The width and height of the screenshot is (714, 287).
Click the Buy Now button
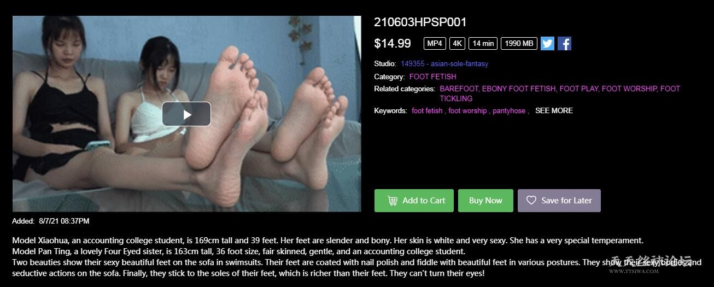485,201
